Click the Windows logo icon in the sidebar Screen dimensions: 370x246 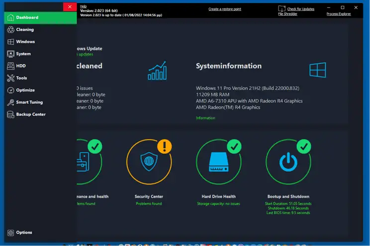coord(10,42)
